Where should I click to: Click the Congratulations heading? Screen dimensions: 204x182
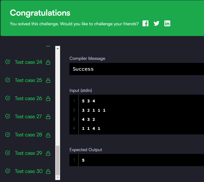[x=40, y=13]
